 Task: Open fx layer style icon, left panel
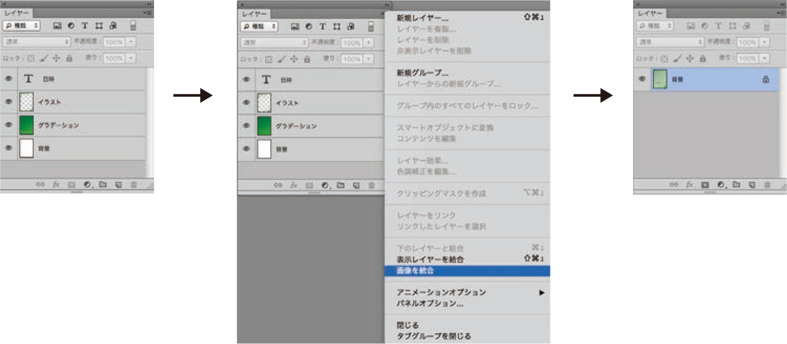point(56,184)
